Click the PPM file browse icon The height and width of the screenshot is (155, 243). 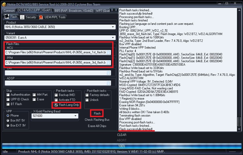pyautogui.click(x=109, y=63)
